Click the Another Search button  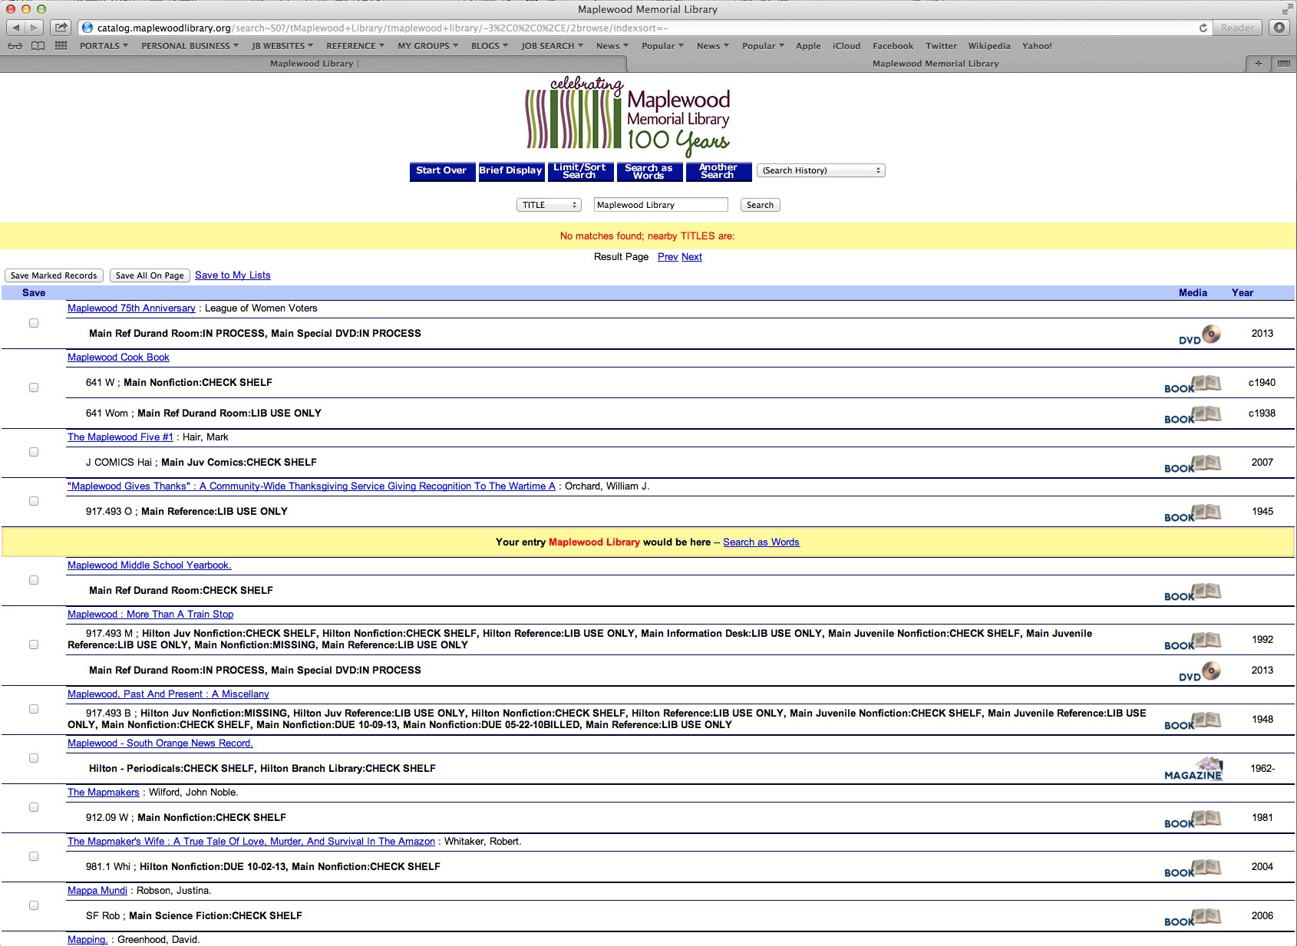click(718, 171)
